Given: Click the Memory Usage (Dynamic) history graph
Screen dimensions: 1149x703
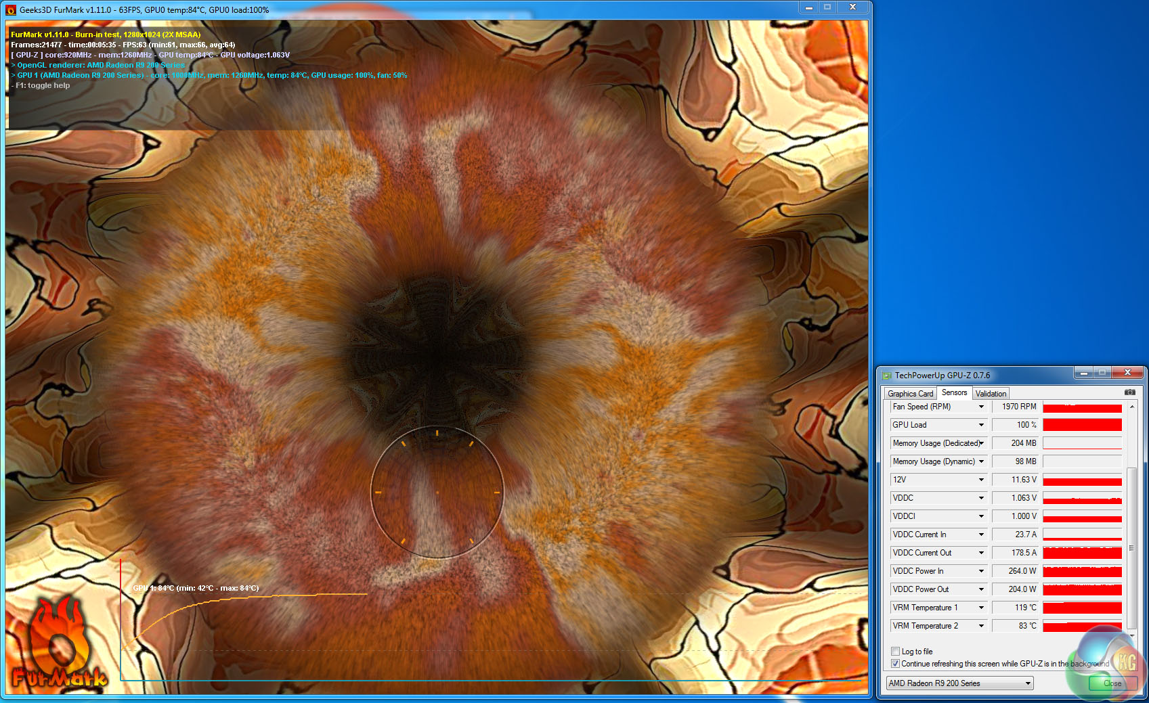Looking at the screenshot, I should coord(1082,461).
